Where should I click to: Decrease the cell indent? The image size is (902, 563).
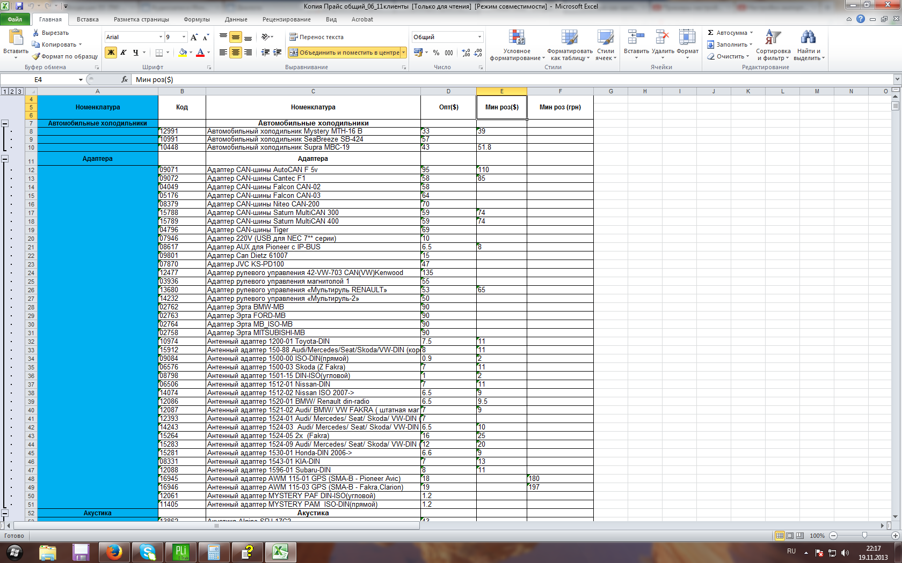[x=265, y=53]
